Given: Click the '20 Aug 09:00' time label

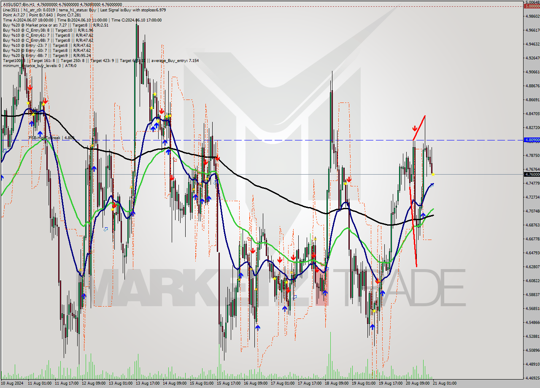Looking at the screenshot, I should tap(418, 383).
